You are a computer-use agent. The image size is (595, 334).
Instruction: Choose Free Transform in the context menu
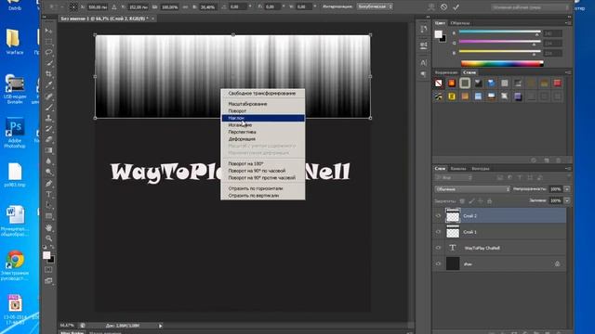pyautogui.click(x=262, y=93)
